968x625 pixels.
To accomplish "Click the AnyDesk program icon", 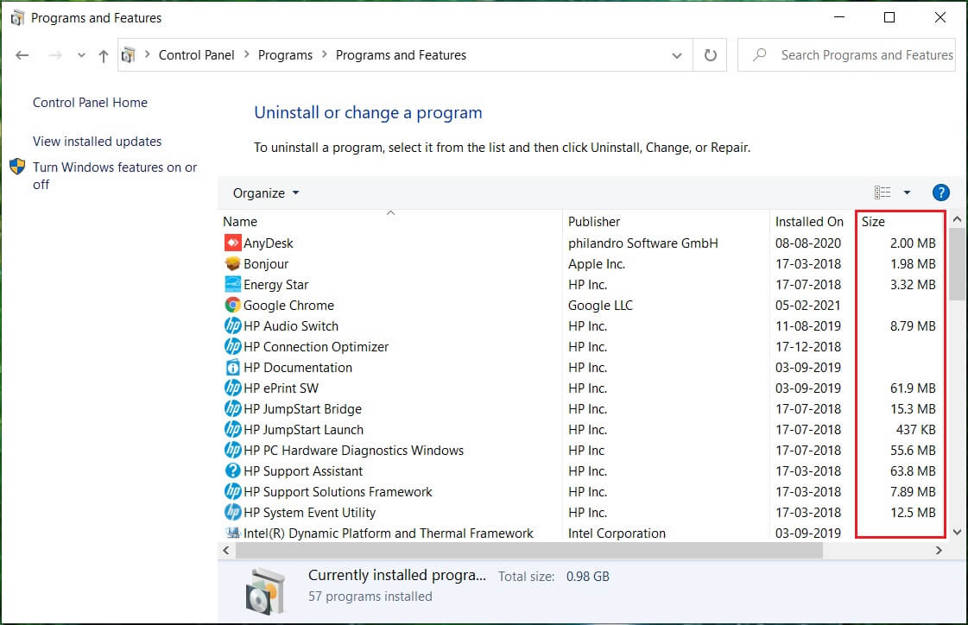I will coord(232,243).
